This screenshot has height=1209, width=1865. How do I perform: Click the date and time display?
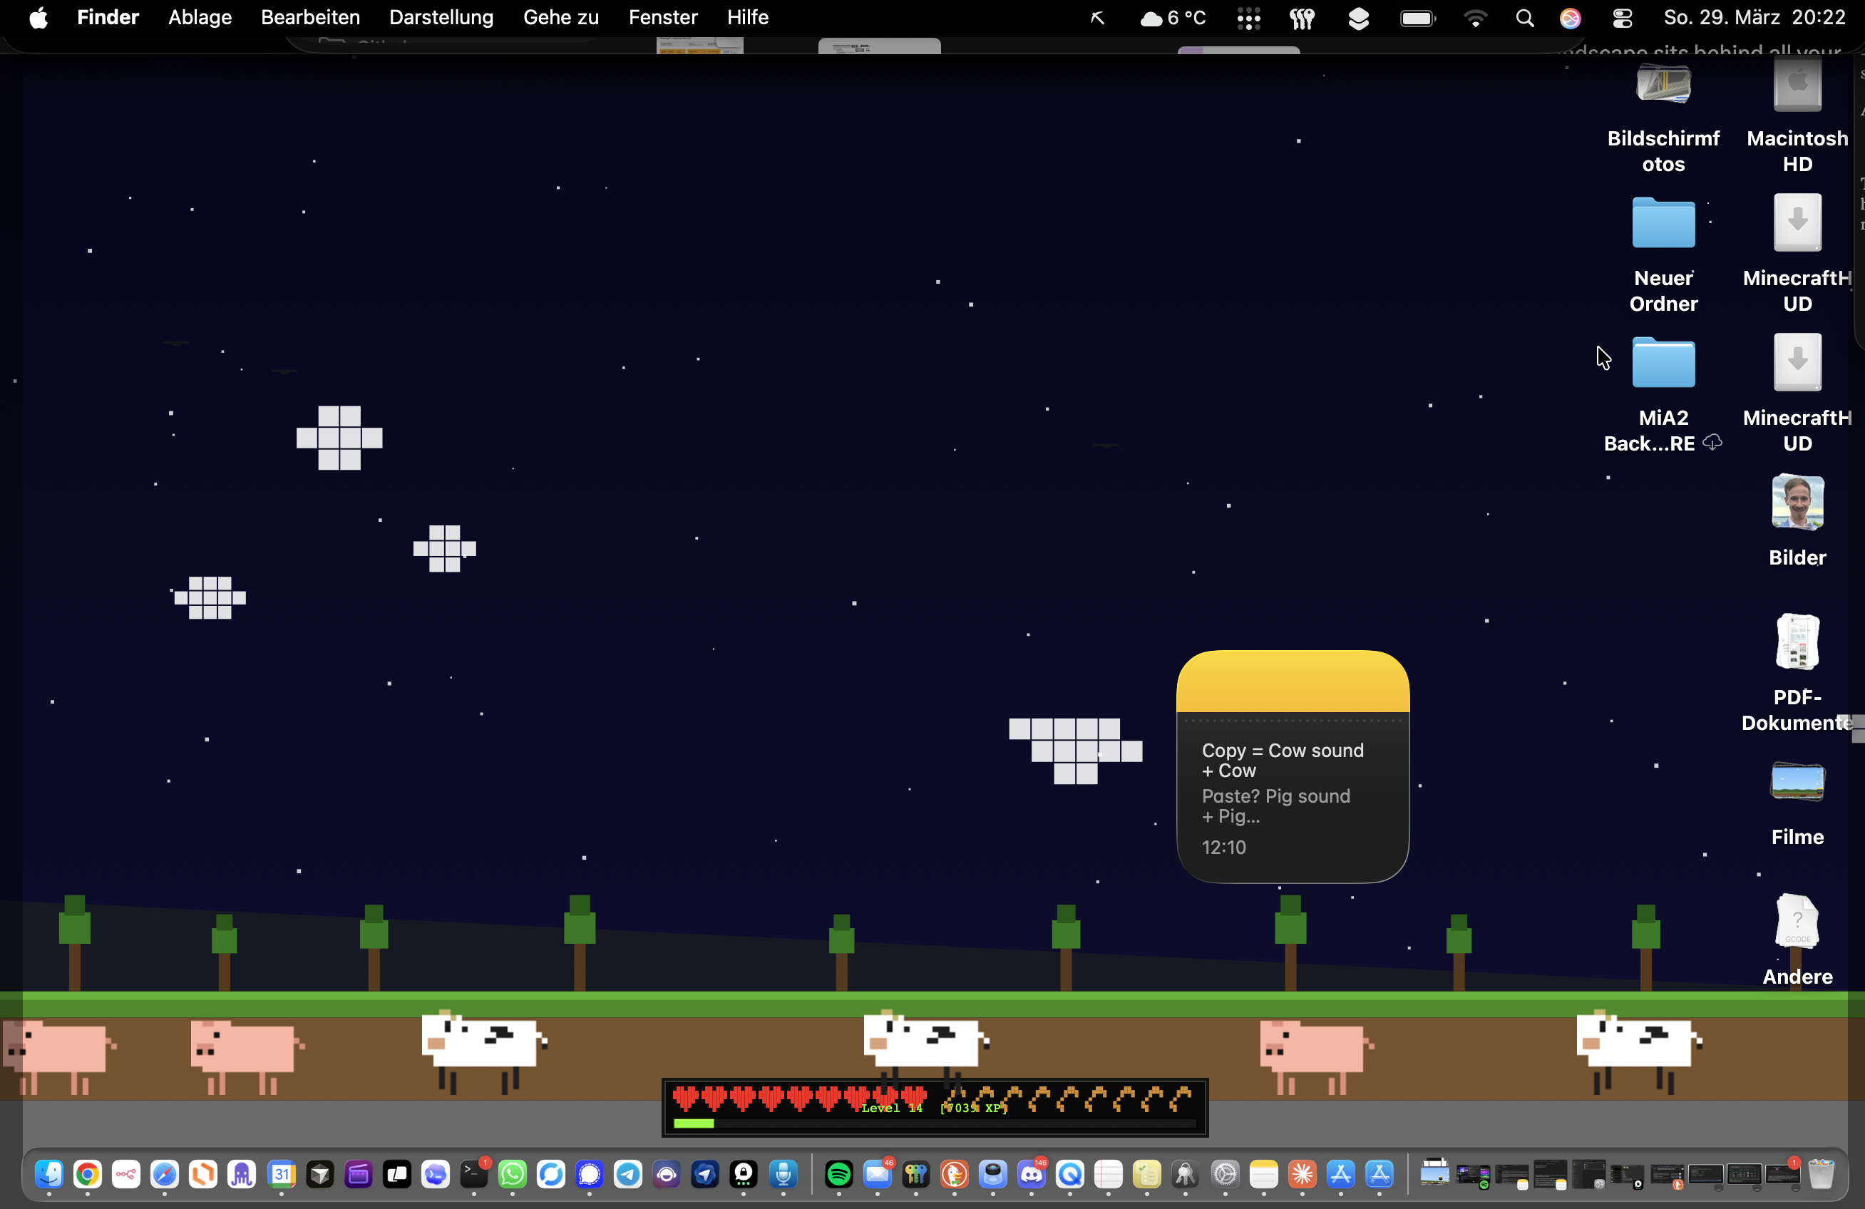click(x=1754, y=17)
